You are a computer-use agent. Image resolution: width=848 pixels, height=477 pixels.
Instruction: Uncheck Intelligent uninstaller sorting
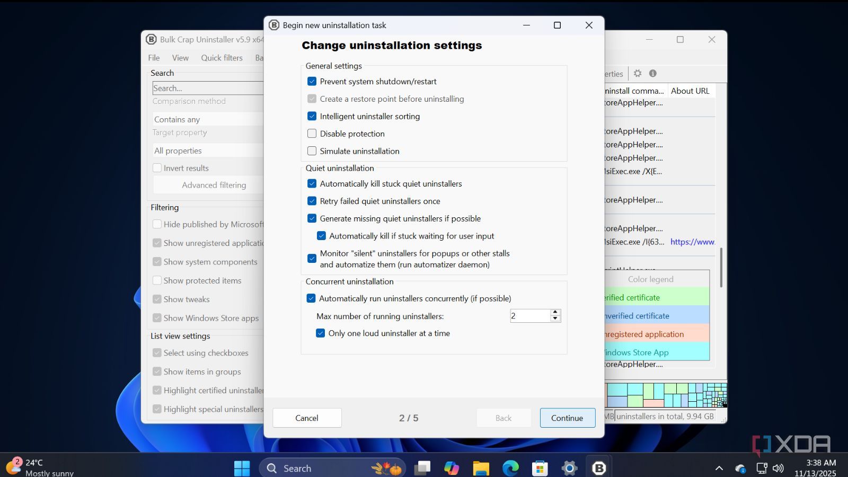point(312,116)
